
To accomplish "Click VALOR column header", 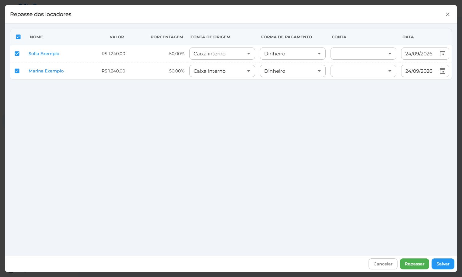I will [117, 37].
